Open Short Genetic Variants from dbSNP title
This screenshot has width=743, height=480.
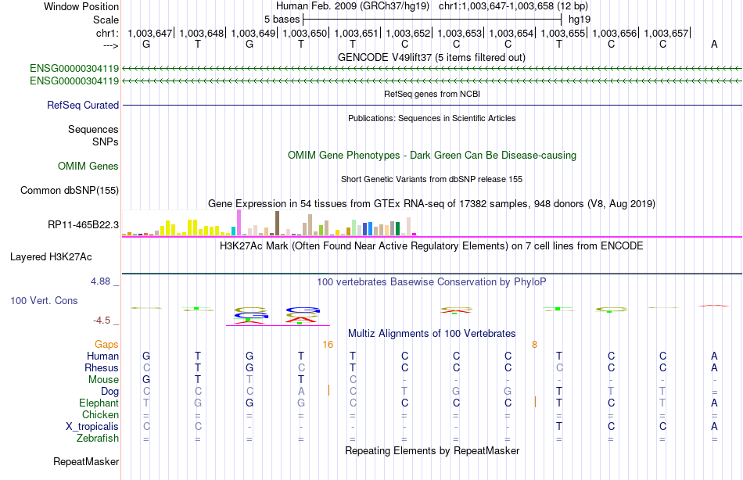point(432,179)
